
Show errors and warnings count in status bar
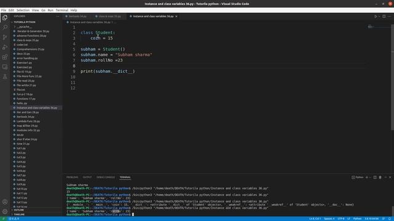point(14,219)
